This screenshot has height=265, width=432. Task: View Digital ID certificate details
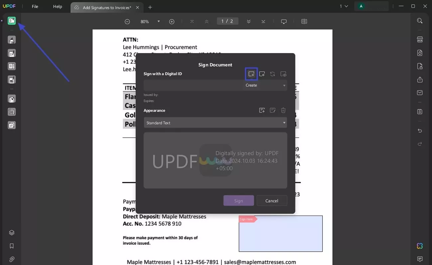pos(283,74)
